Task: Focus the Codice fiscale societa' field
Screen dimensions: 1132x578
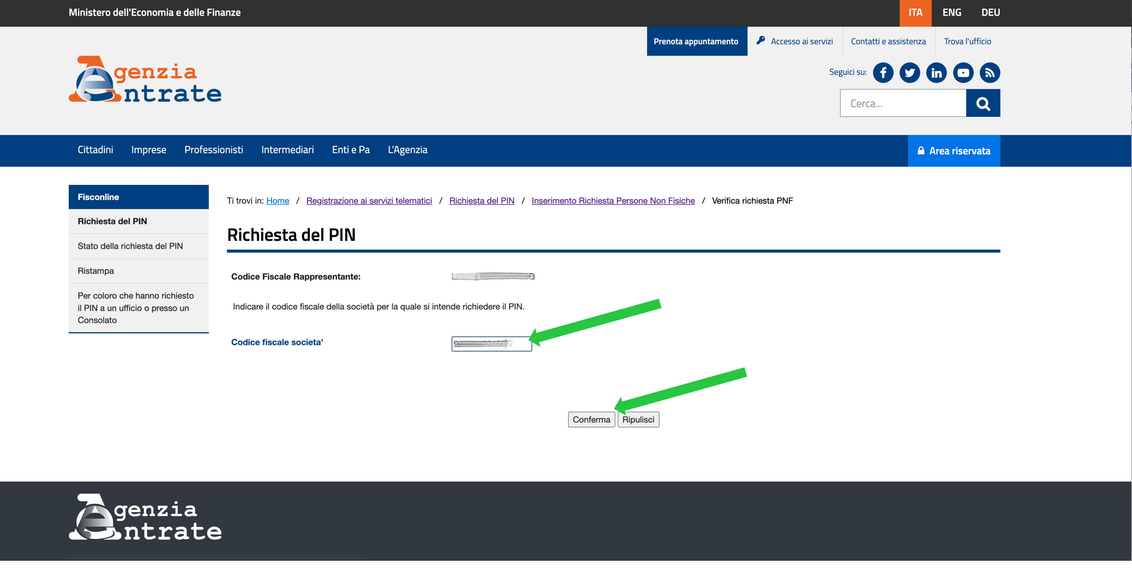Action: point(491,344)
